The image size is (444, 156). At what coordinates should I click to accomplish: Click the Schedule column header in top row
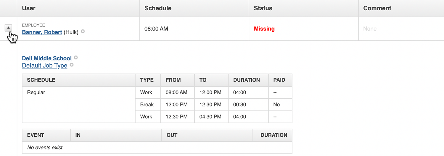click(158, 8)
